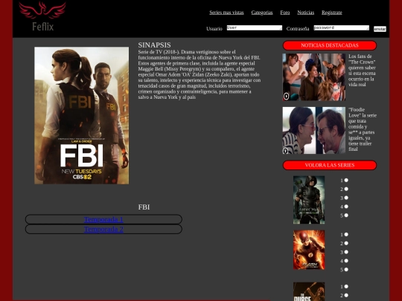402x301 pixels.
Task: Click Foodie Love news headline text
Action: (363, 129)
